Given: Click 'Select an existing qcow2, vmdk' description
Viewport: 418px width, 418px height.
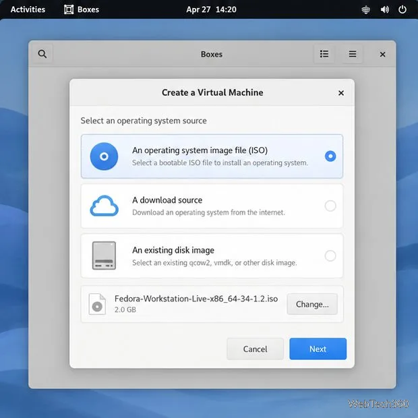Looking at the screenshot, I should click(214, 262).
